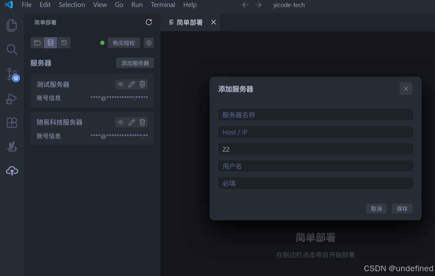The width and height of the screenshot is (435, 276).
Task: Click 账号信息 label under 随易科技服务器
Action: tap(49, 136)
